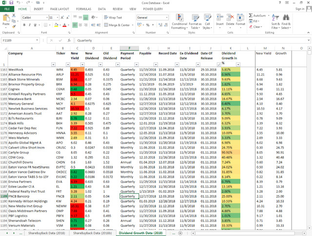This screenshot has width=312, height=236.
Task: Switch to the POWER QUERY tab
Action: [x=153, y=9]
